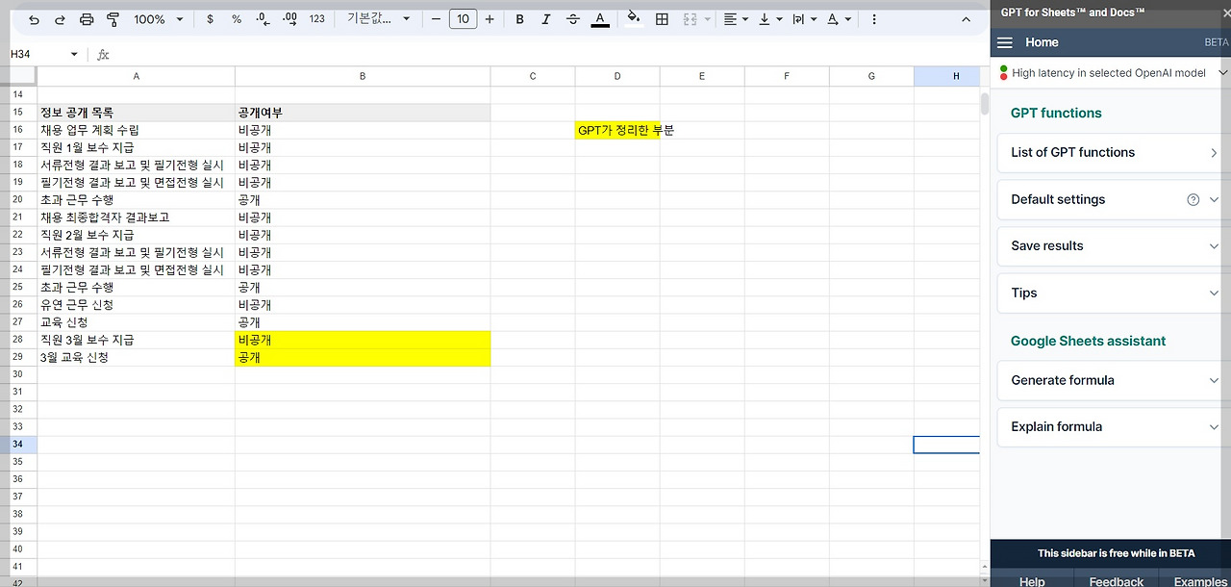Screen dimensions: 1231x587
Task: Click the Print icon
Action: tap(87, 19)
